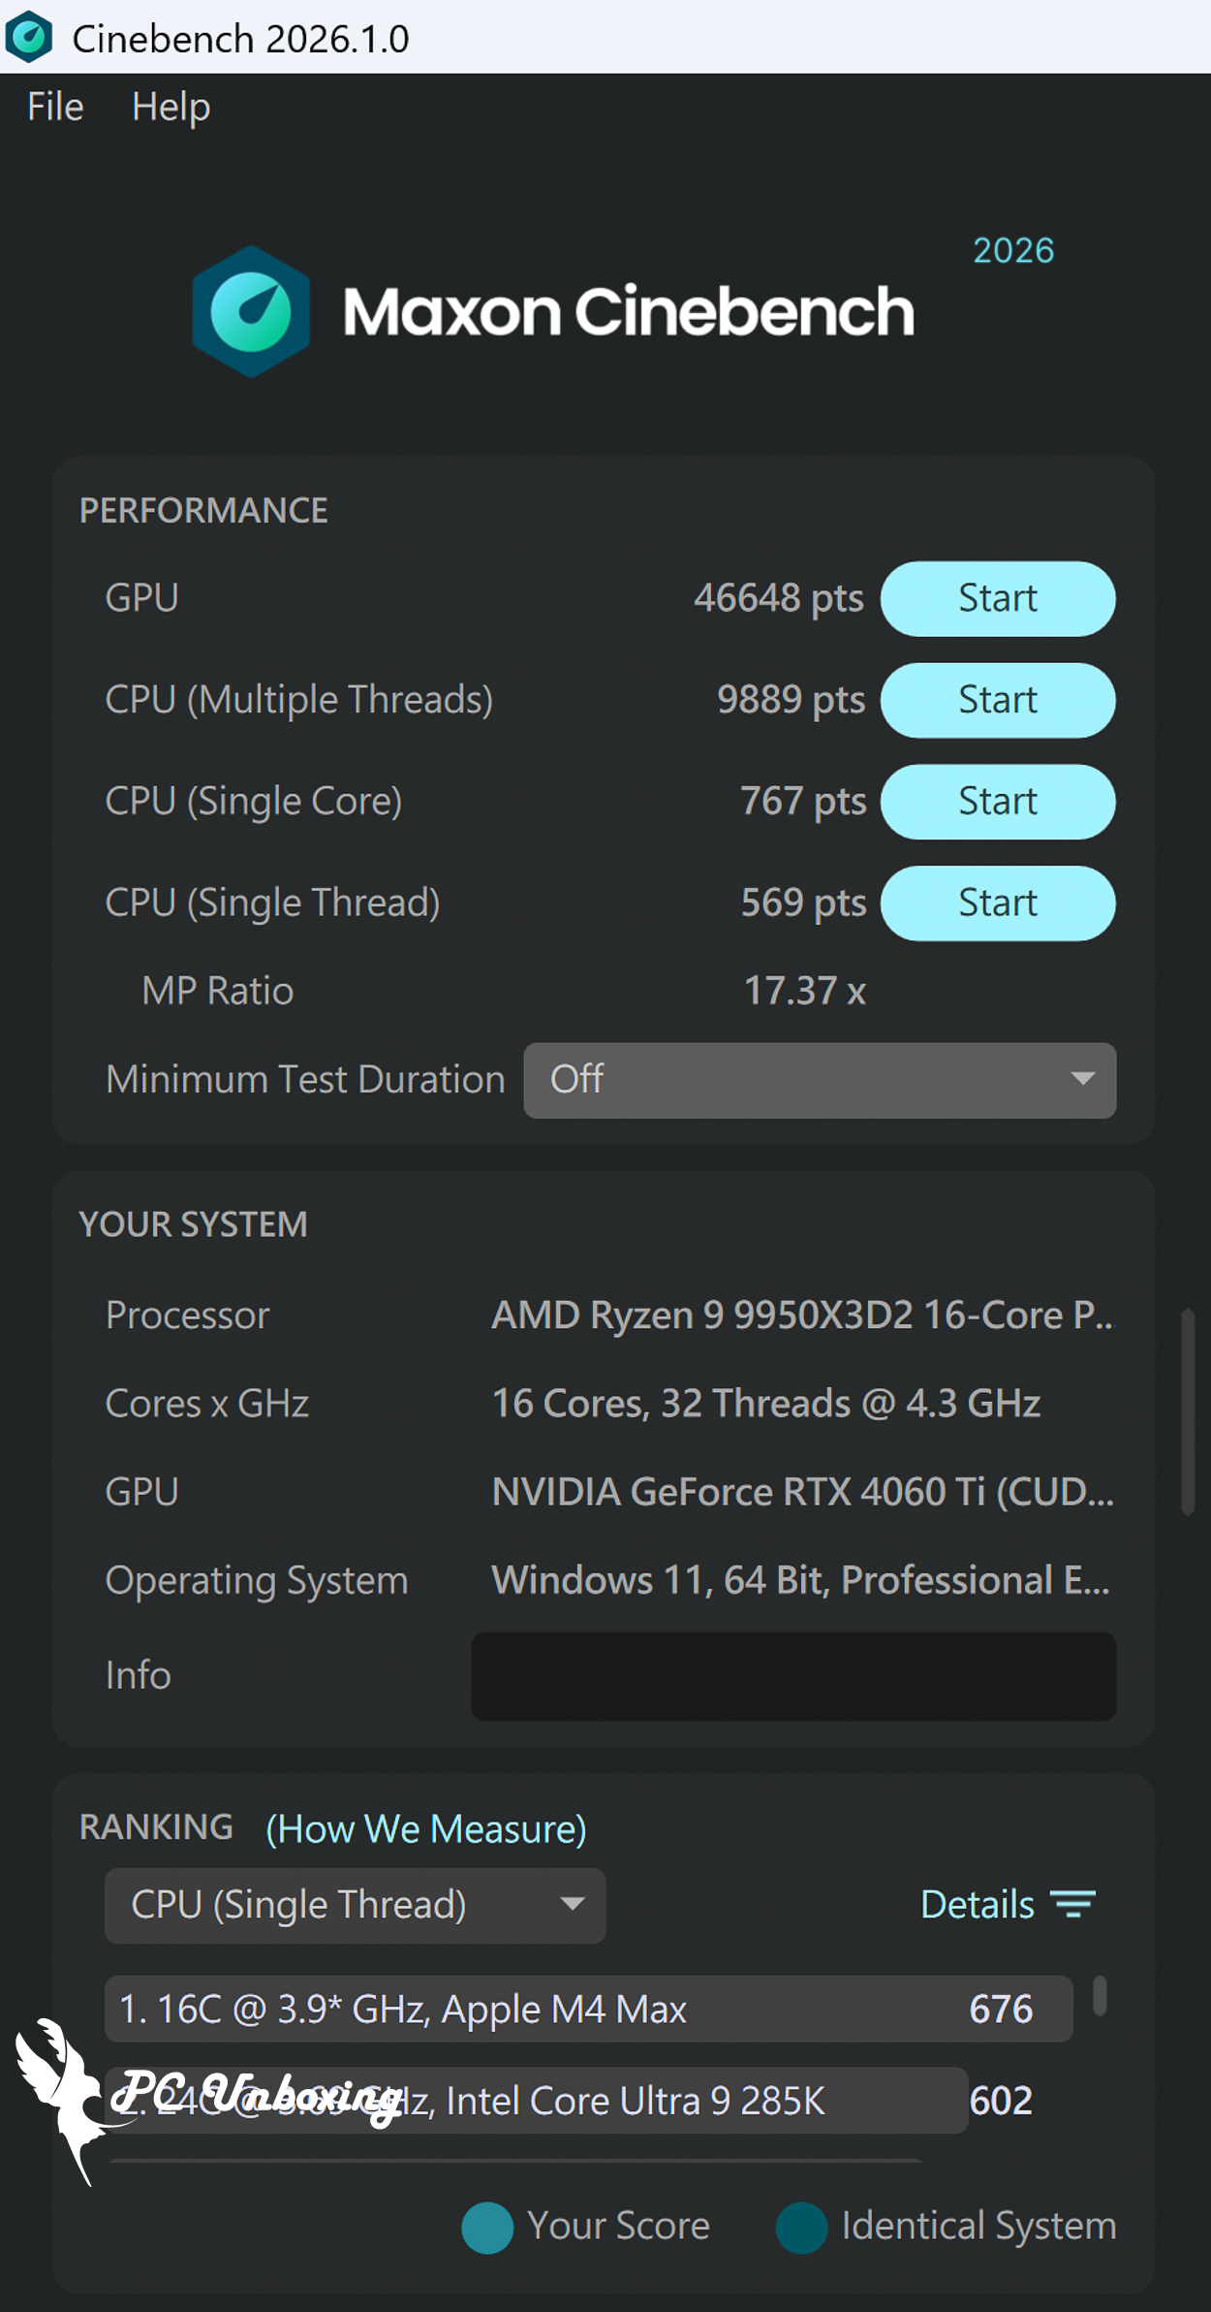
Task: Click the 2026 version label by logo
Action: [x=1013, y=250]
